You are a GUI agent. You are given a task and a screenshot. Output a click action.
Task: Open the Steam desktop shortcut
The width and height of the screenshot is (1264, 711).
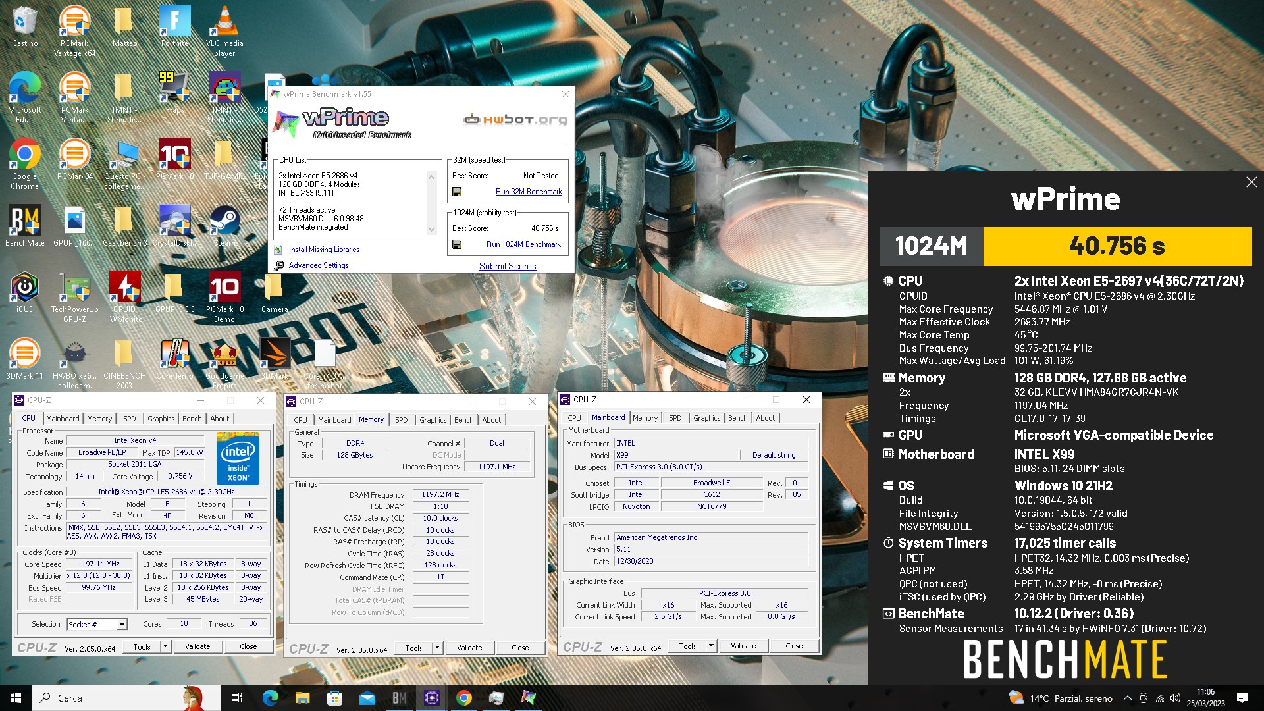click(x=224, y=226)
